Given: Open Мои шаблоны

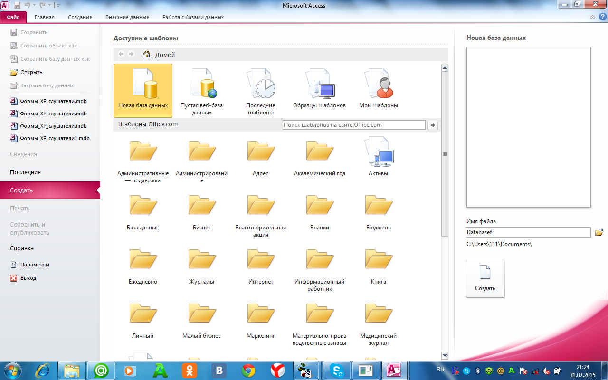Looking at the screenshot, I should click(379, 88).
